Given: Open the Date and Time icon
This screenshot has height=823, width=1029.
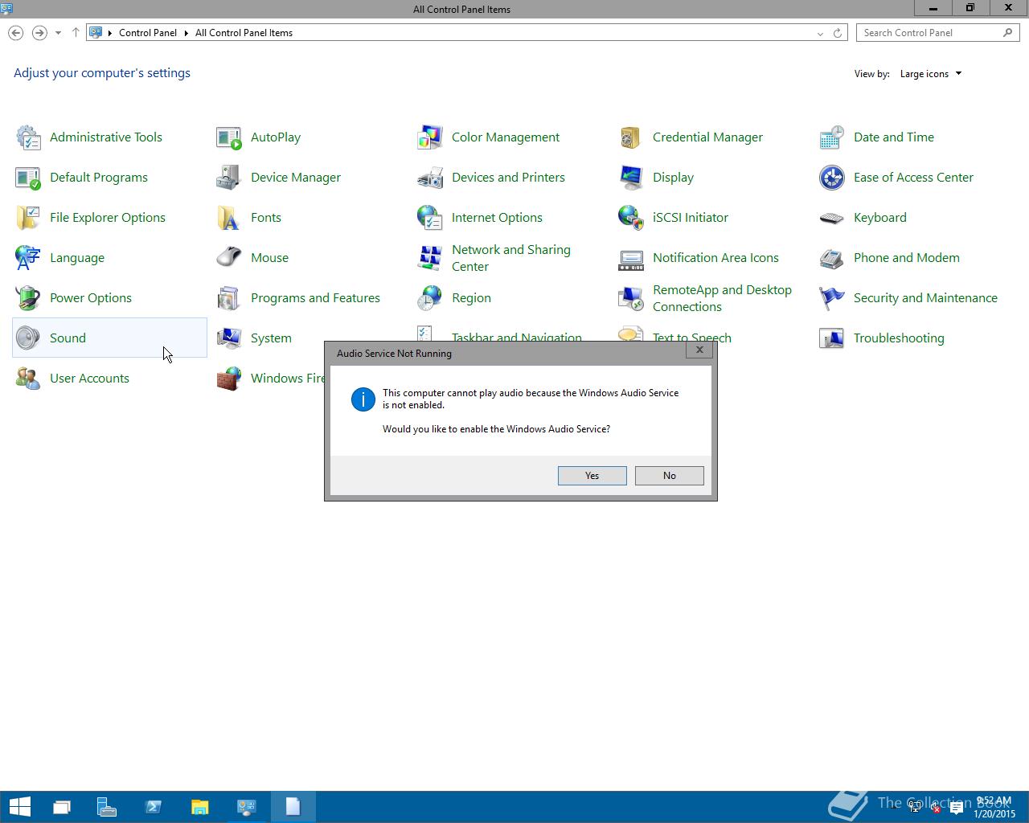Looking at the screenshot, I should click(832, 137).
